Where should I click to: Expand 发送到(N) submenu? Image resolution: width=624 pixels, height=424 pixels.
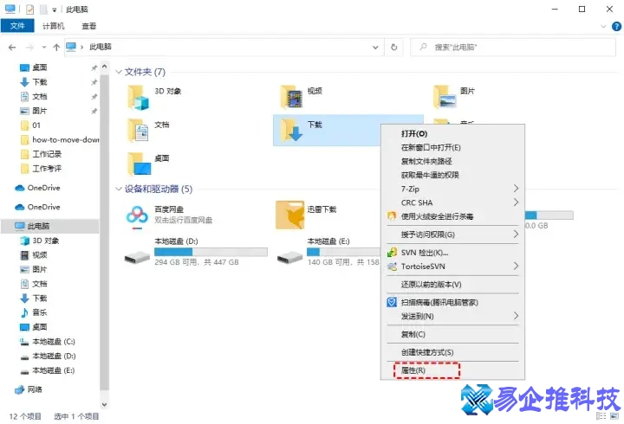coord(516,316)
